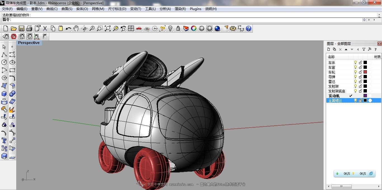Open layer panel help question mark
382x190 pixels.
click(375, 49)
